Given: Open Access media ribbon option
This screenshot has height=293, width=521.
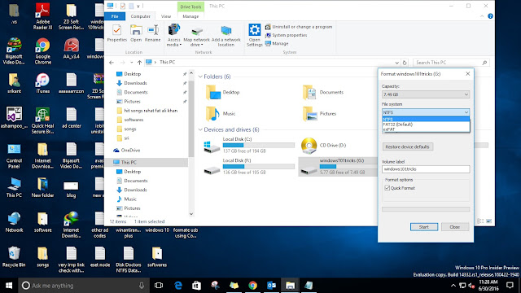Looking at the screenshot, I should pos(173,35).
